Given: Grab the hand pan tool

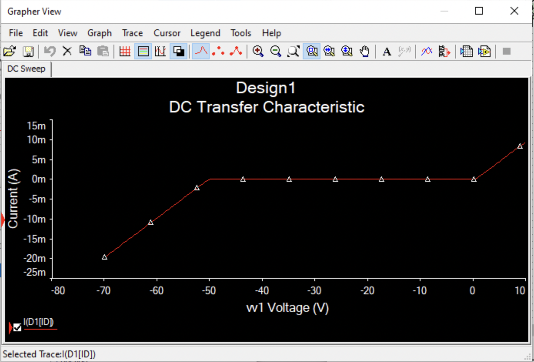Looking at the screenshot, I should (x=364, y=50).
